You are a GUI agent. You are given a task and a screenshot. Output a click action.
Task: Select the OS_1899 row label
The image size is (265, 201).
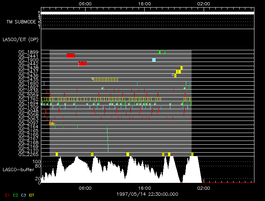[x=28, y=52]
